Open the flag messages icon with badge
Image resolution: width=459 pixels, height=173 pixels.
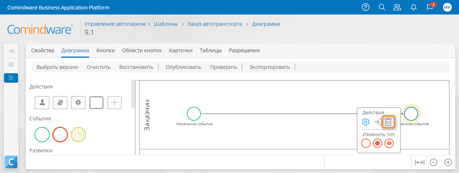click(x=430, y=7)
